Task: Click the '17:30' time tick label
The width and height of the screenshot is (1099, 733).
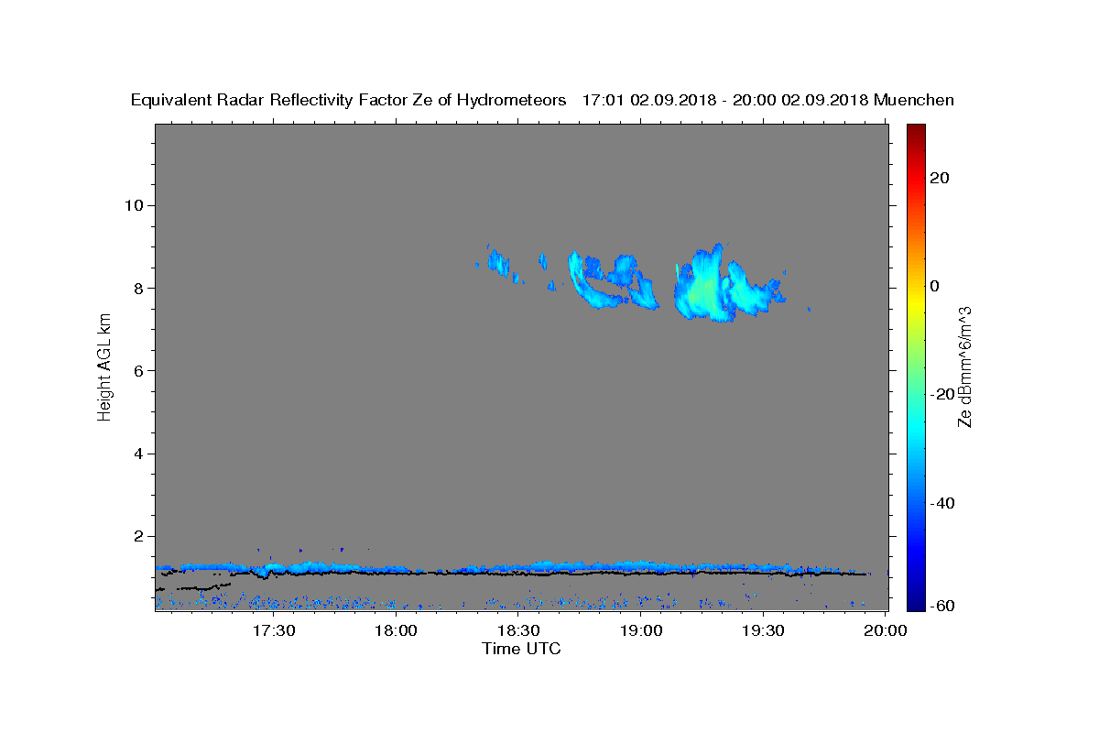Action: pyautogui.click(x=273, y=630)
